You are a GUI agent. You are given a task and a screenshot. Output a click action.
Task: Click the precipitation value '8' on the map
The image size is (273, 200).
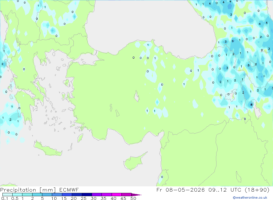tap(251, 105)
